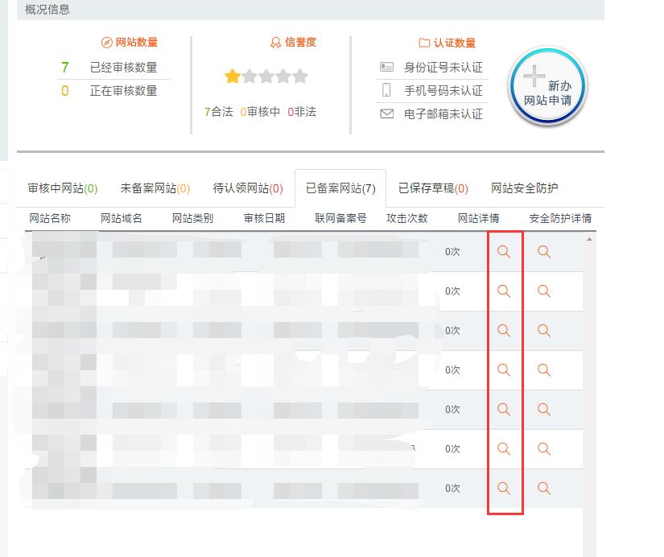
Task: Open the 网站安全防护 tab
Action: (x=524, y=188)
